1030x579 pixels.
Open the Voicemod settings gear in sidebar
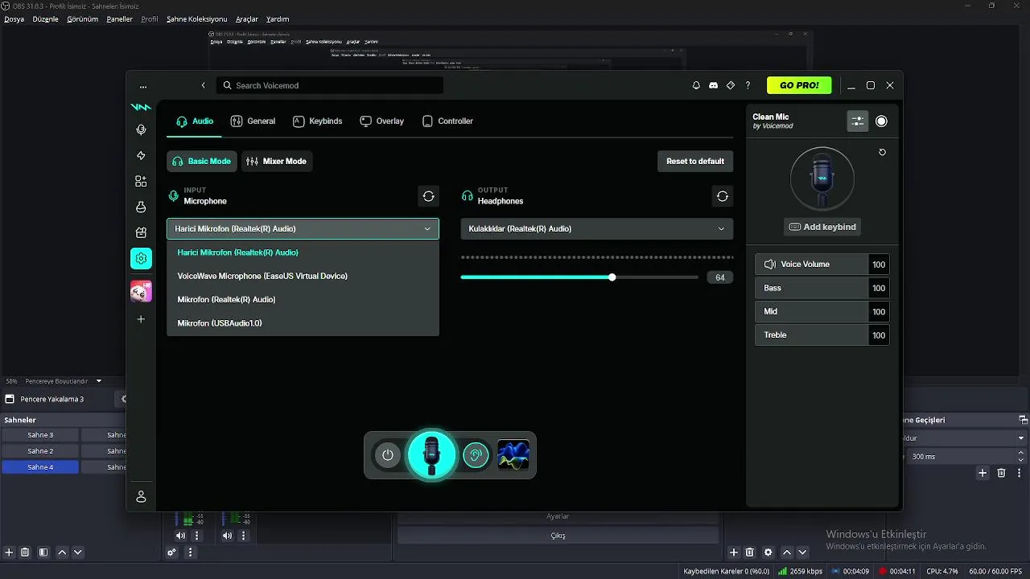tap(141, 258)
